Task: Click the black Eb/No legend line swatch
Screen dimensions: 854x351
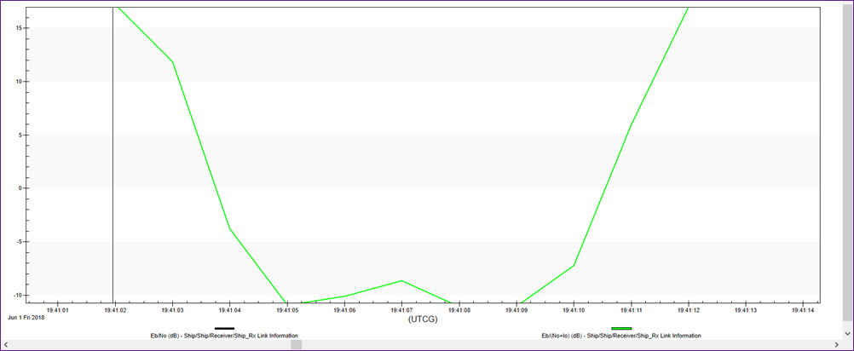Action: (x=225, y=328)
